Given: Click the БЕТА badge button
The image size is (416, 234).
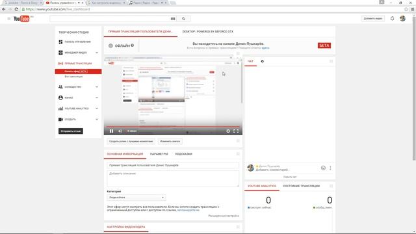Looking at the screenshot, I should click(x=324, y=45).
